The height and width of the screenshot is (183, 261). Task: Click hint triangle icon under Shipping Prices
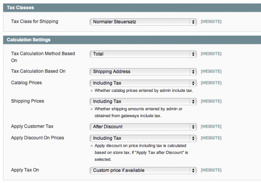(92, 109)
